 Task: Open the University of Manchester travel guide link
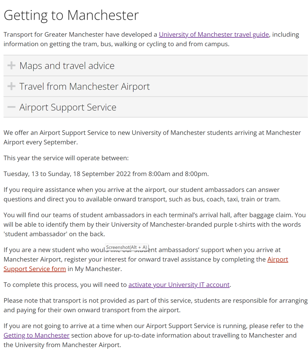214,34
